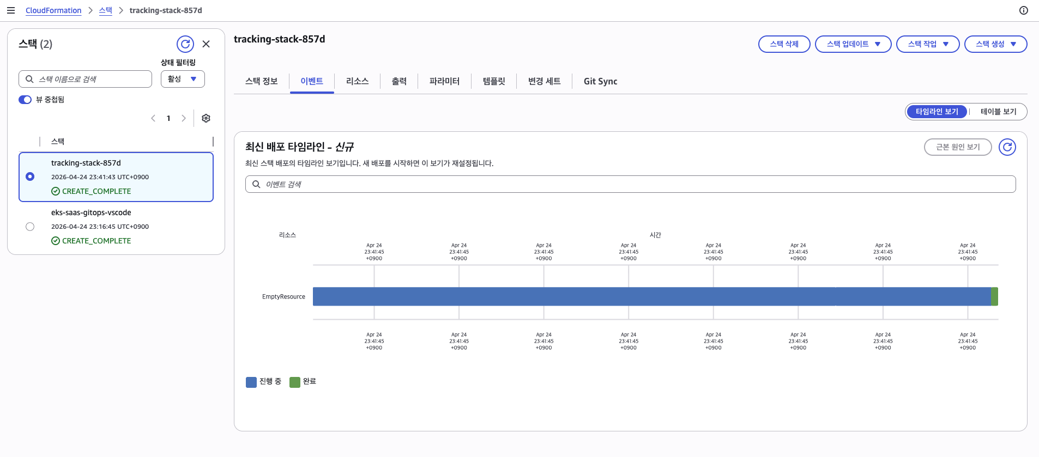Switch to table view
The width and height of the screenshot is (1039, 457).
tap(998, 112)
